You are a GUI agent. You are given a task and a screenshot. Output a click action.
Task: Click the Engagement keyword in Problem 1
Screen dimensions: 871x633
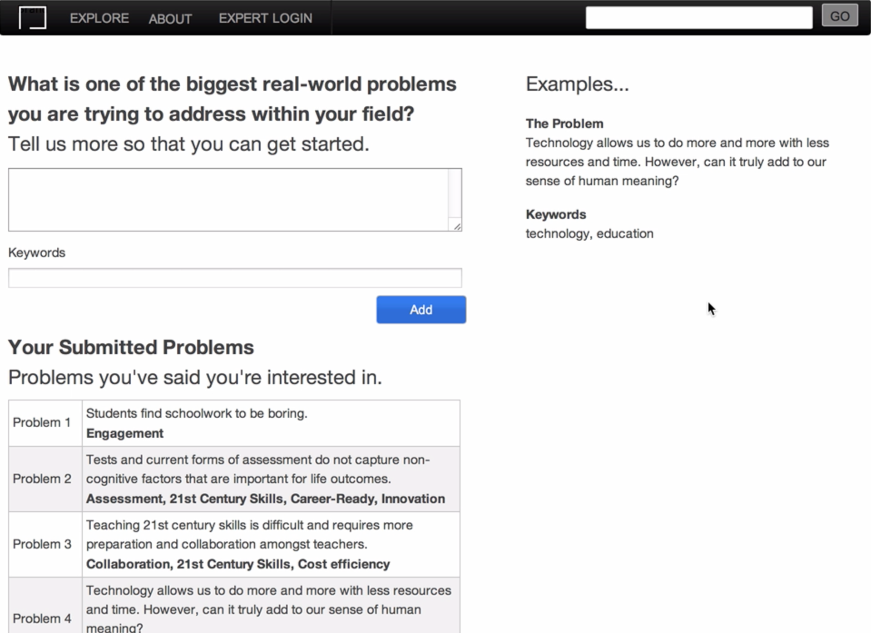coord(125,434)
